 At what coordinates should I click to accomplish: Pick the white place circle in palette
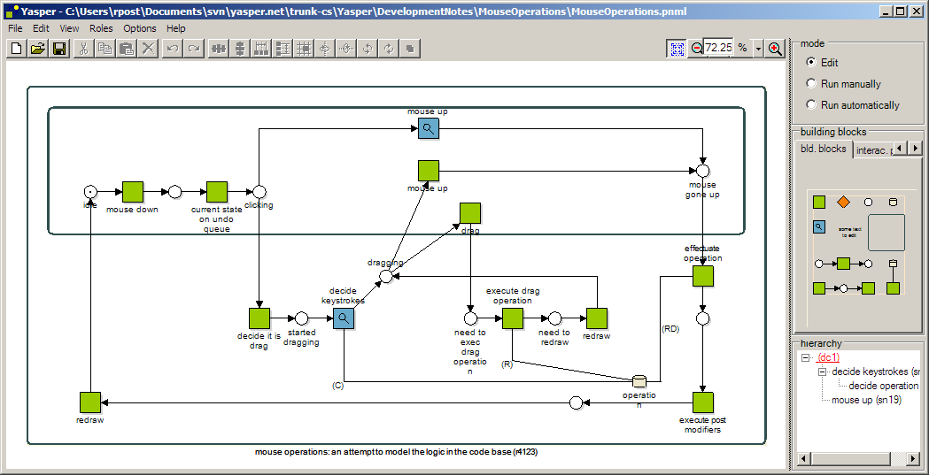tap(869, 203)
